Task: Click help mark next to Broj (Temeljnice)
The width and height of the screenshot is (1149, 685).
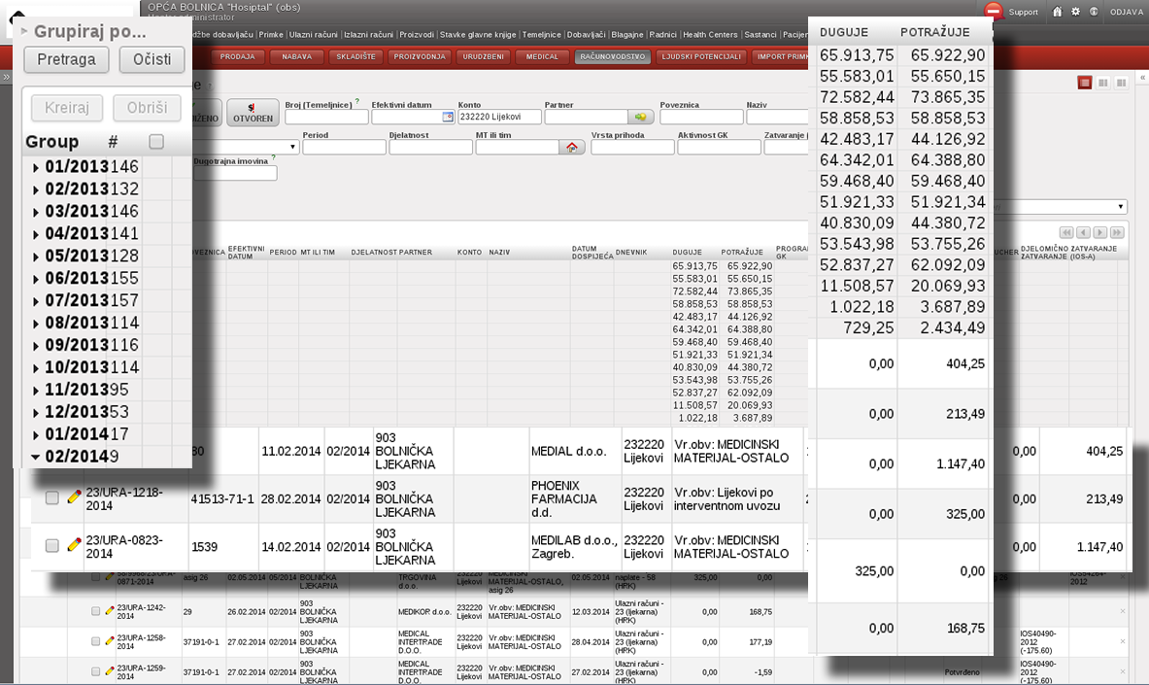Action: tap(356, 102)
